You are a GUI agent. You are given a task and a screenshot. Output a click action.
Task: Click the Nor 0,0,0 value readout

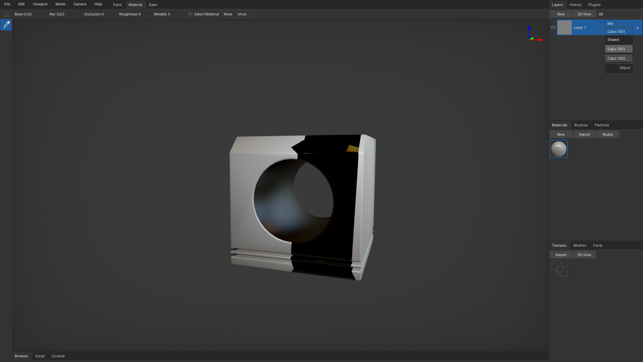tap(57, 14)
